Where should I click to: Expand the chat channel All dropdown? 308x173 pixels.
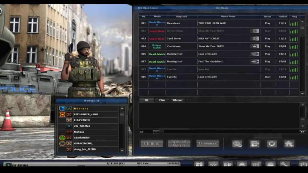(156, 132)
